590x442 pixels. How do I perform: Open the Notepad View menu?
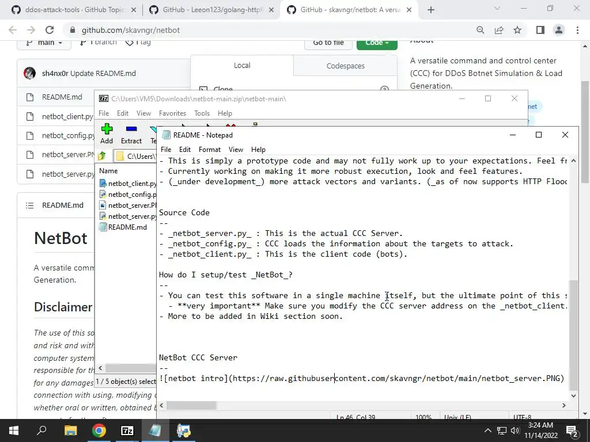click(x=236, y=150)
